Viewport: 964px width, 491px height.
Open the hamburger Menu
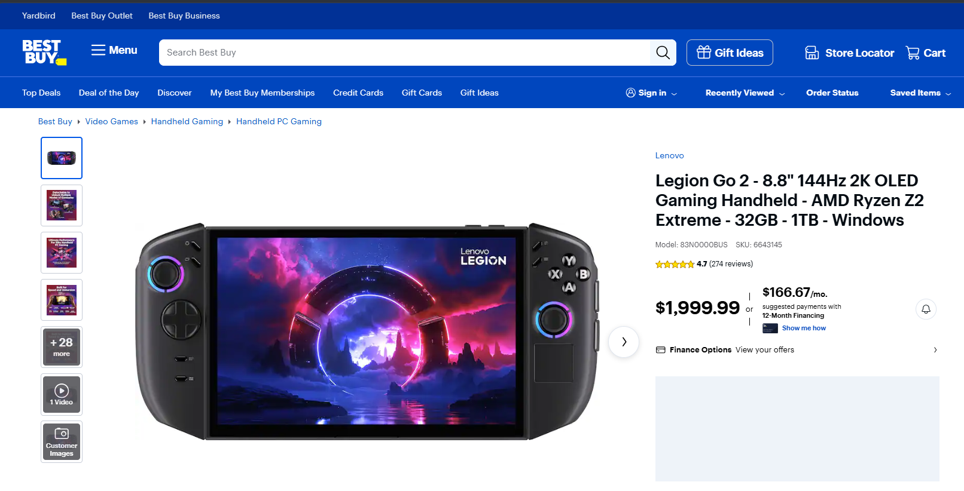[x=114, y=51]
